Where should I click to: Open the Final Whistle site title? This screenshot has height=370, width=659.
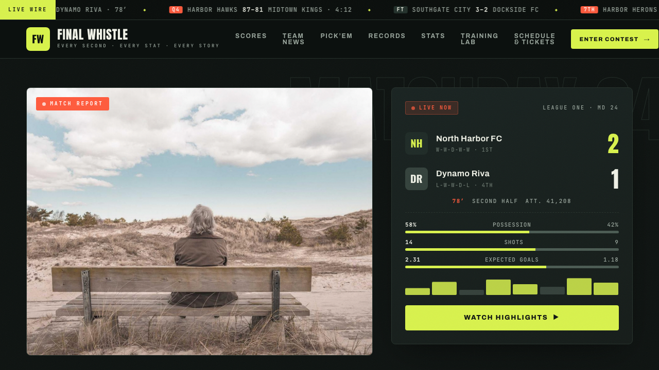(x=93, y=35)
